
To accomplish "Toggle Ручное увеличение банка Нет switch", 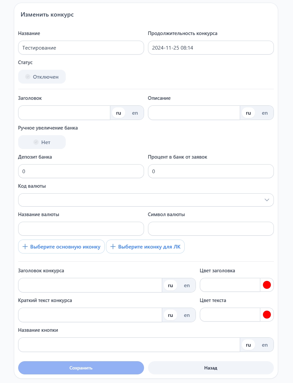I will (42, 142).
